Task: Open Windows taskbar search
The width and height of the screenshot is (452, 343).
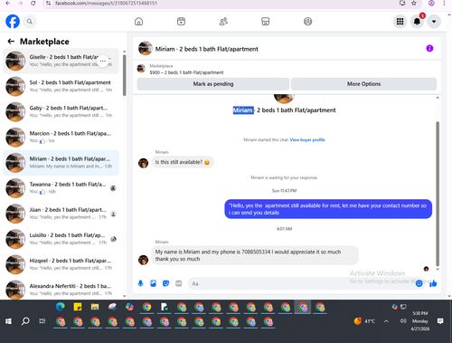Action: tap(25, 321)
